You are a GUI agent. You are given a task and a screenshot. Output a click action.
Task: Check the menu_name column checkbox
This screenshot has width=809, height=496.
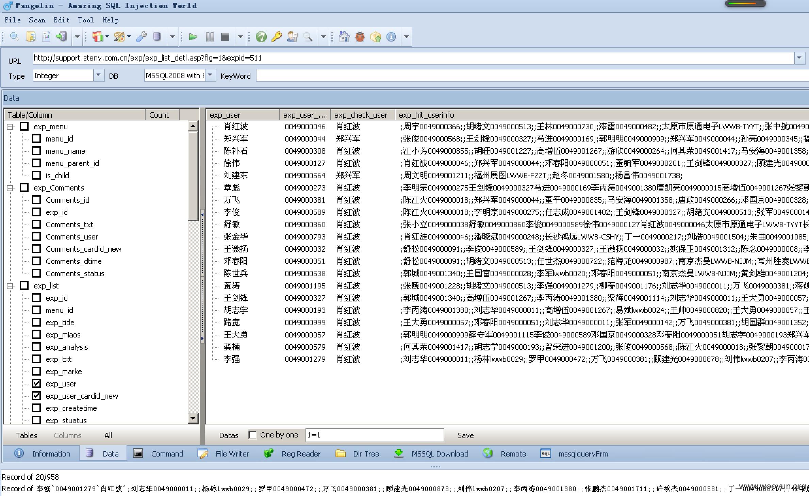tap(36, 151)
